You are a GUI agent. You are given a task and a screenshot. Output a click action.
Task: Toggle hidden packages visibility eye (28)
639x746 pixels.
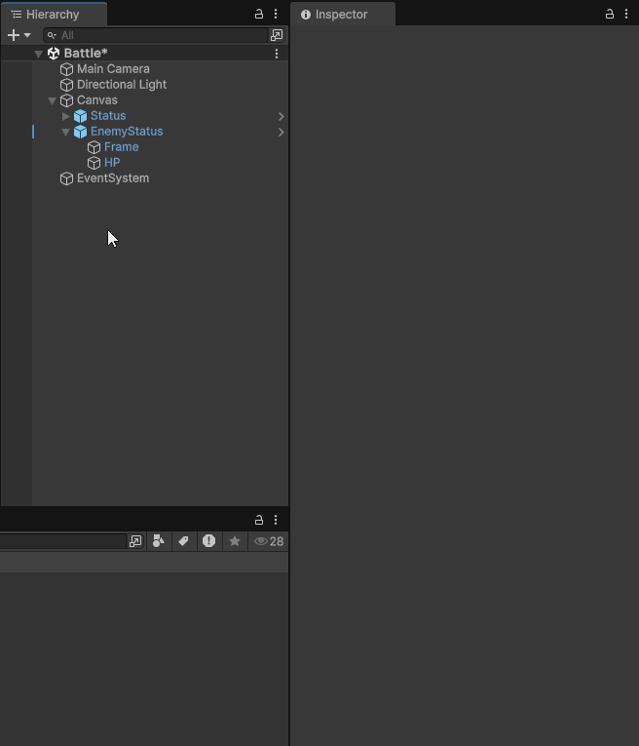268,541
